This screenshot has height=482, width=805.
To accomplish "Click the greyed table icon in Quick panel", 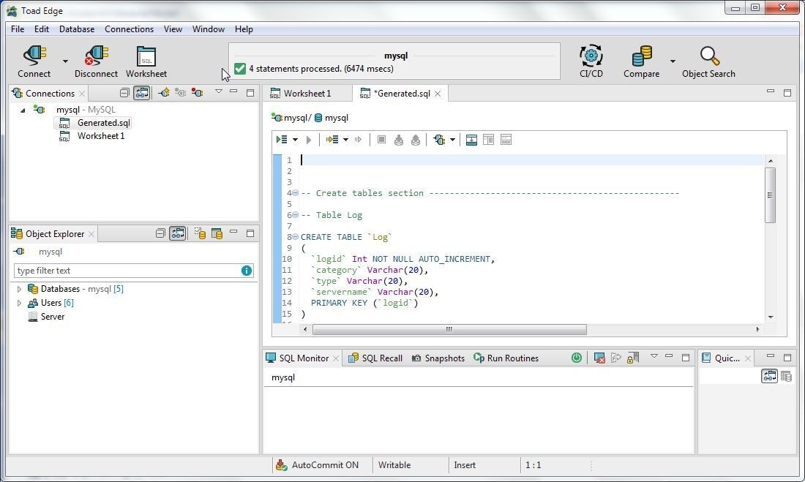I will pos(786,376).
